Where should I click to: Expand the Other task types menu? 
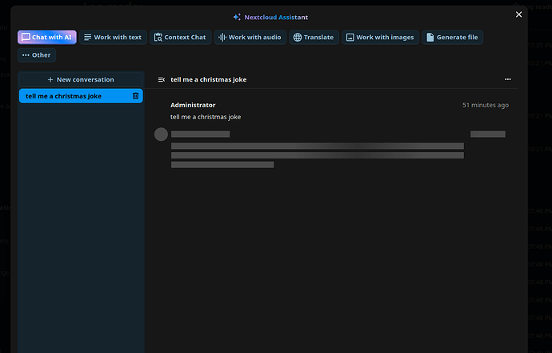point(37,55)
